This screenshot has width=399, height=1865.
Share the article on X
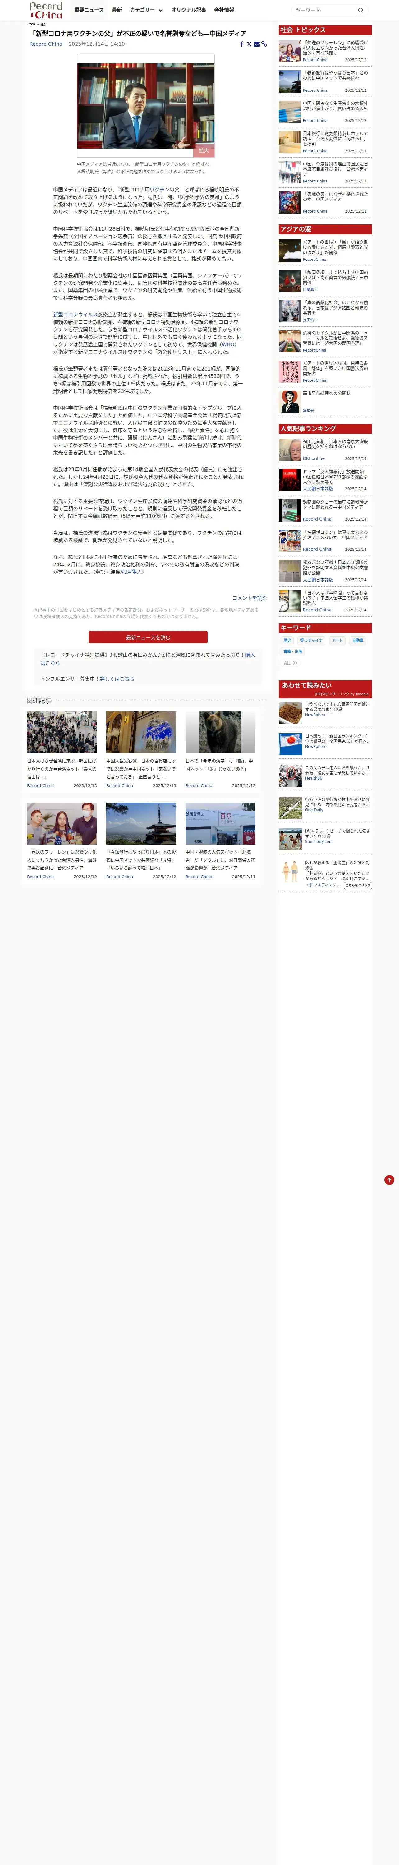(x=249, y=44)
